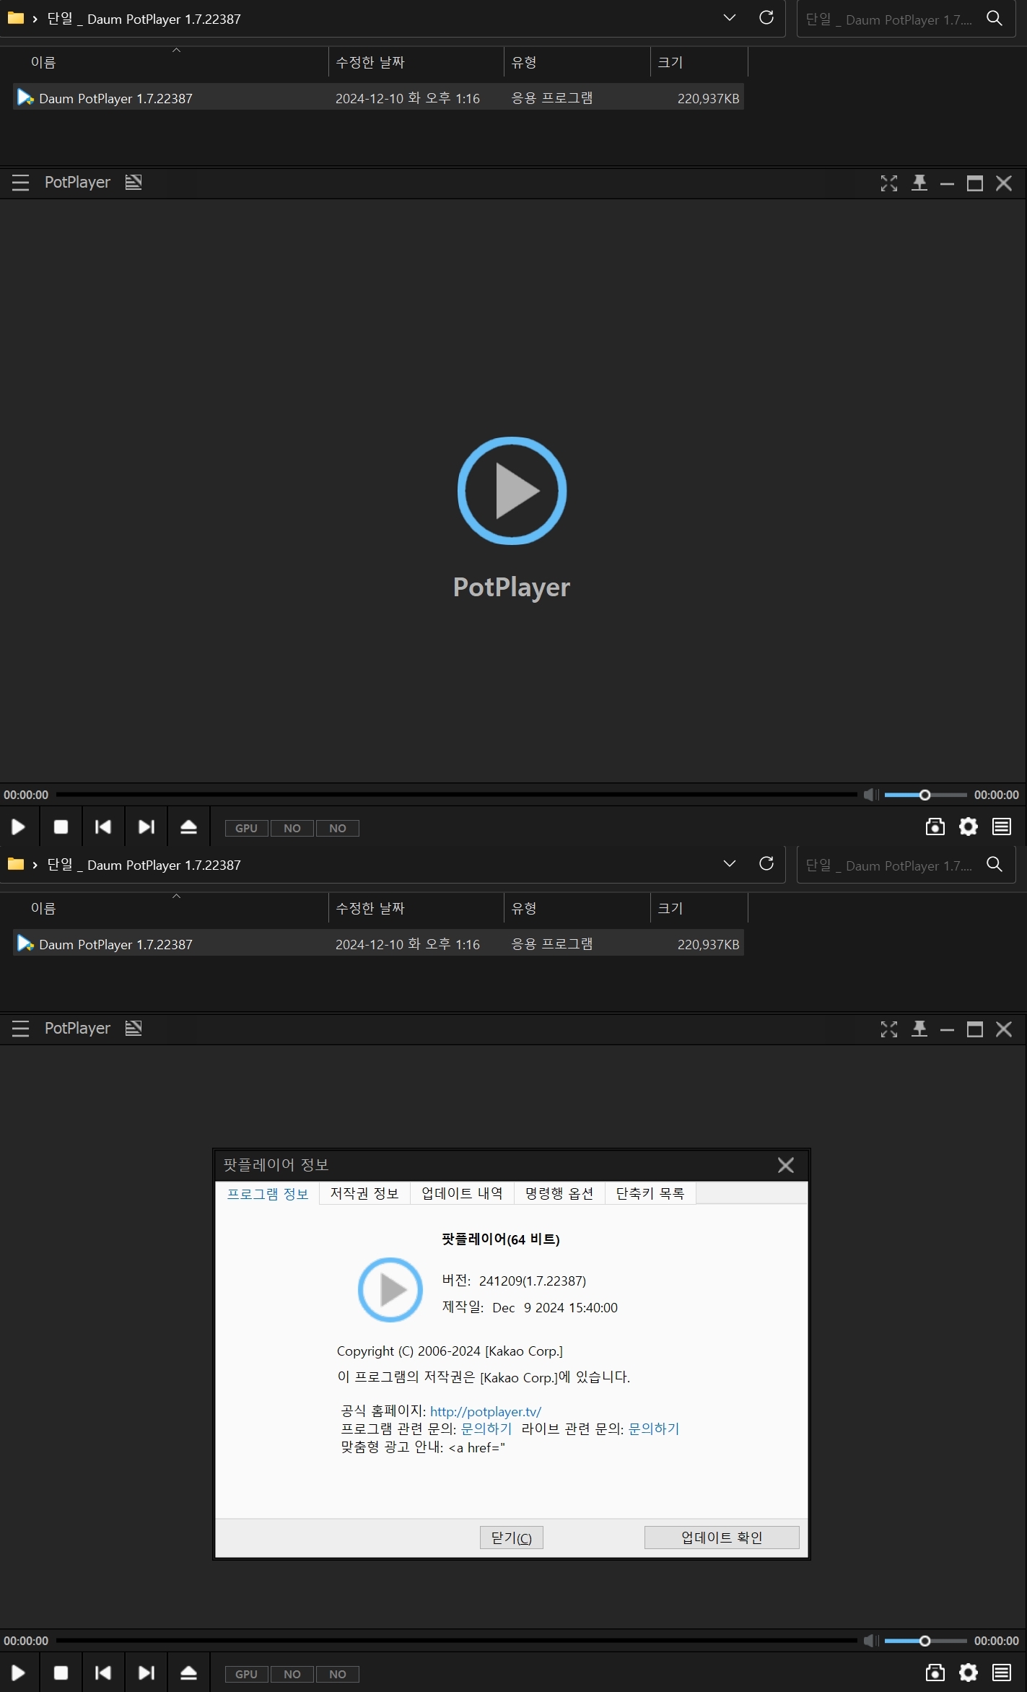Start playback with Play button in logo-showing PotPlayer window

click(19, 827)
